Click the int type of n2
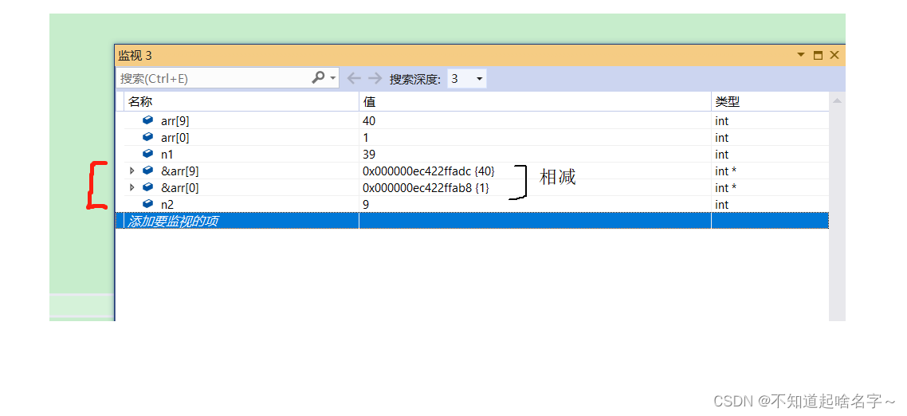This screenshot has width=907, height=416. click(x=721, y=204)
